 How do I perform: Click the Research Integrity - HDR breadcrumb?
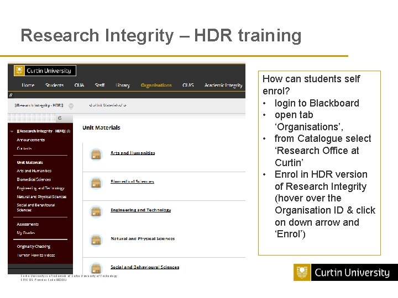pyautogui.click(x=39, y=105)
